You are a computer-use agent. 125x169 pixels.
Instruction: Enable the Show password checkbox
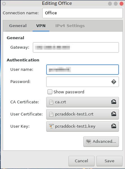[50, 92]
